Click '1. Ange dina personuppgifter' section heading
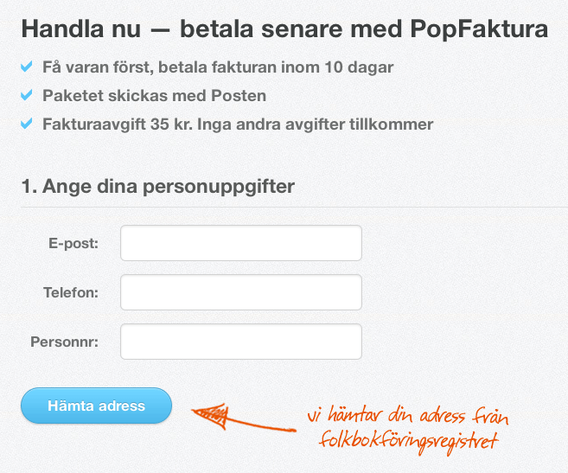 point(158,188)
